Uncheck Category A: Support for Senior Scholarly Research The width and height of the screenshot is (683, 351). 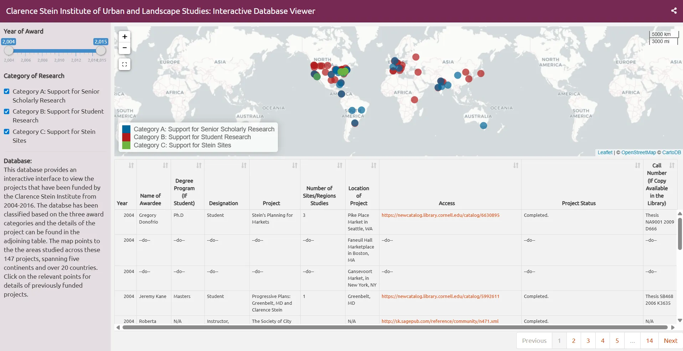(6, 91)
